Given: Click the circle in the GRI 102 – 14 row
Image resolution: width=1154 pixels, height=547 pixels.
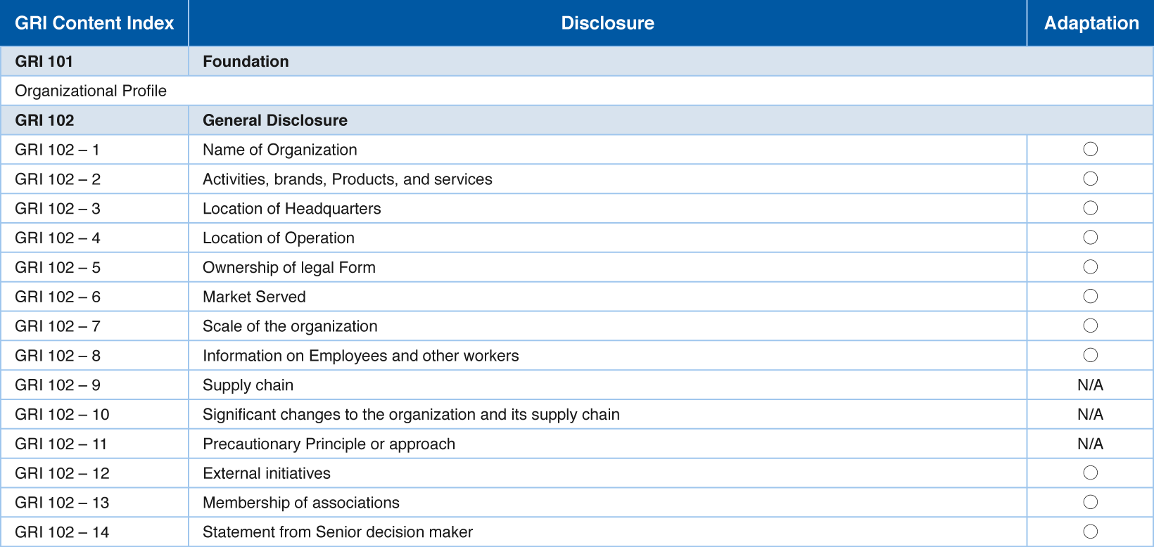Looking at the screenshot, I should coord(1091,532).
